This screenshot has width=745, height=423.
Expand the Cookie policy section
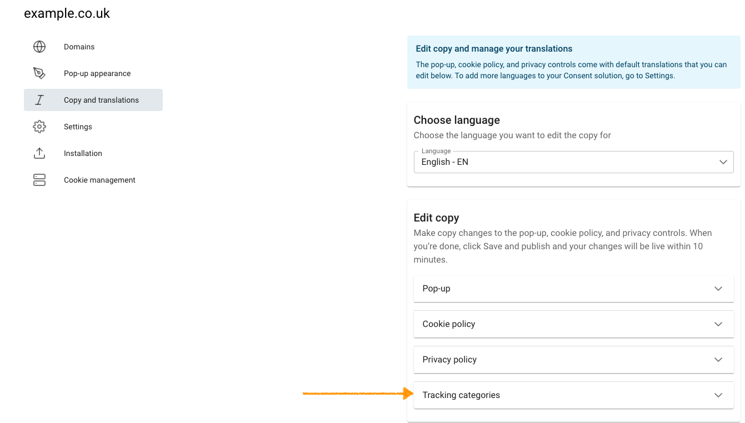573,324
